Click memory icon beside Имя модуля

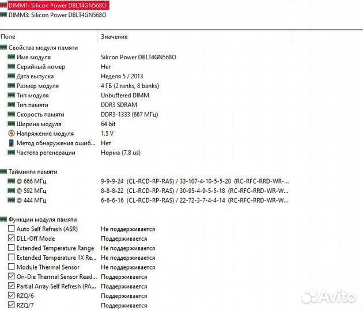[11, 57]
